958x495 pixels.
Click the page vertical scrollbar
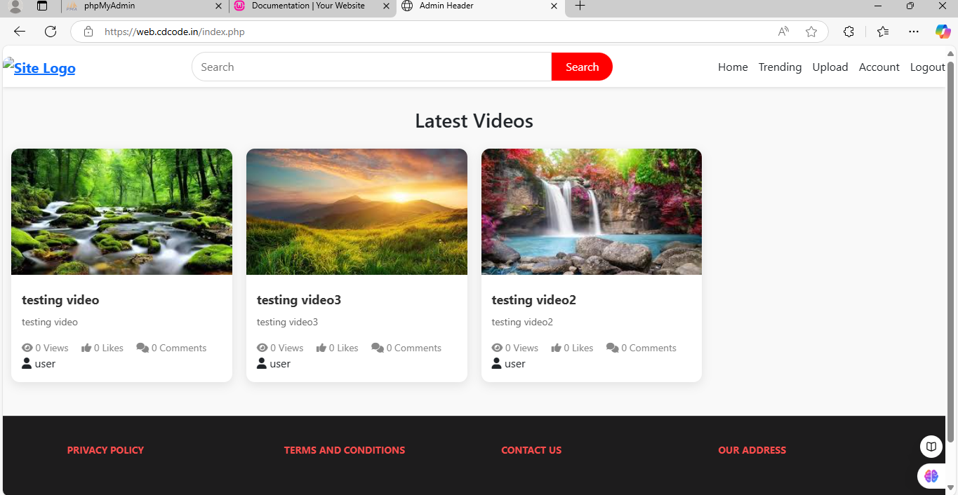[x=951, y=252]
